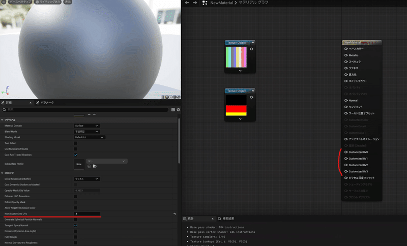Toggle the Two Sided checkbox
407x246 pixels.
[75, 143]
